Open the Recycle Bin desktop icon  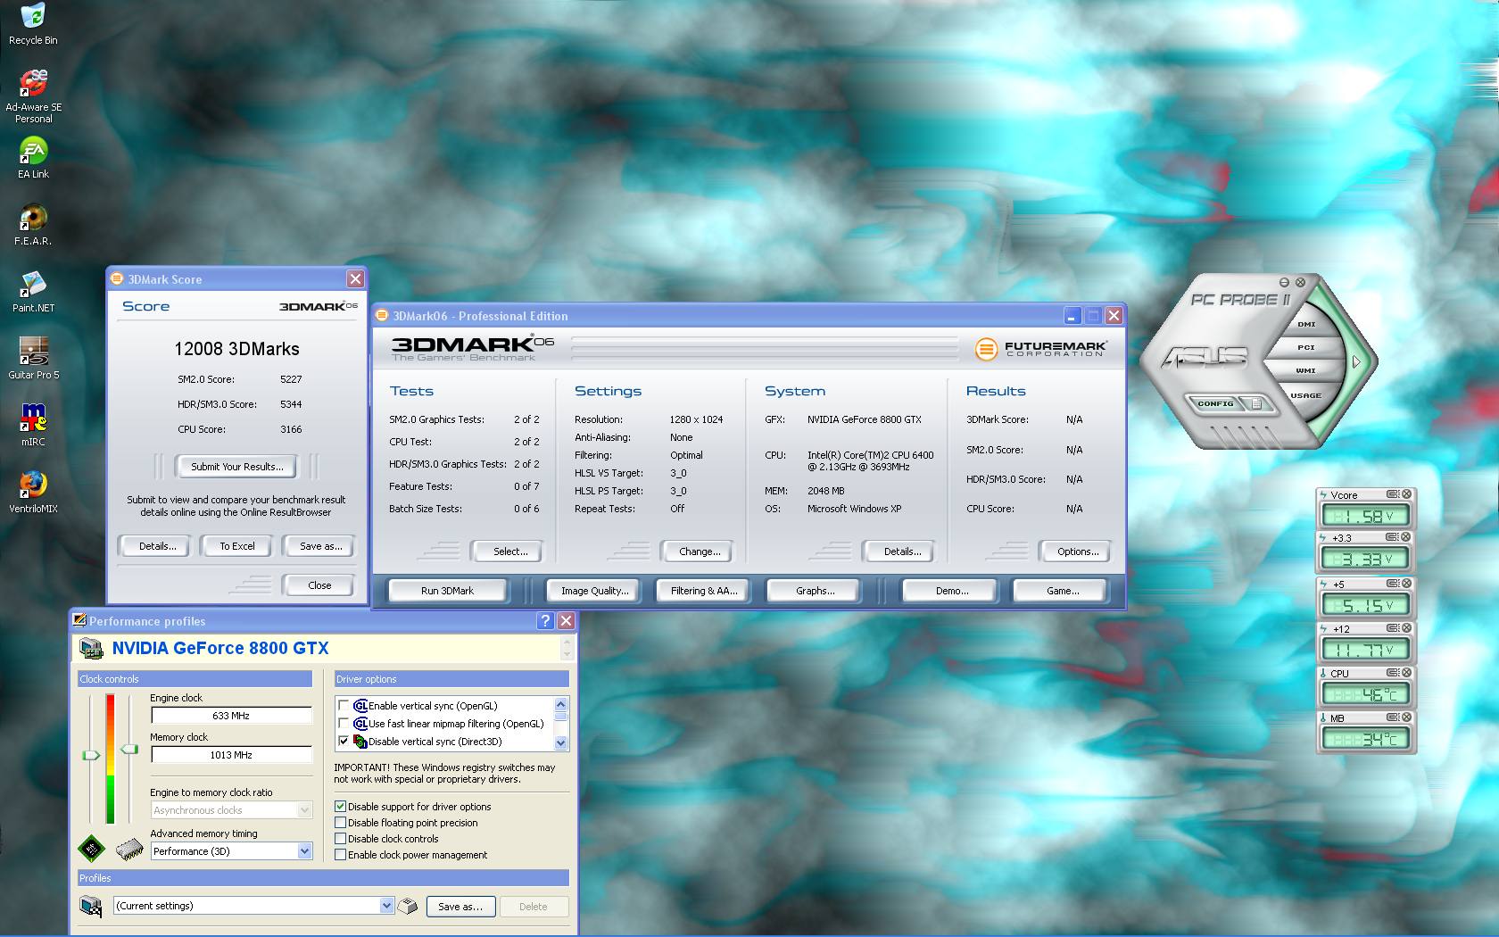pyautogui.click(x=33, y=24)
